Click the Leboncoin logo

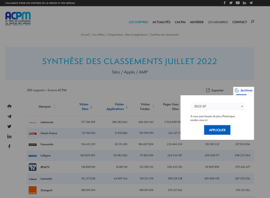click(32, 122)
